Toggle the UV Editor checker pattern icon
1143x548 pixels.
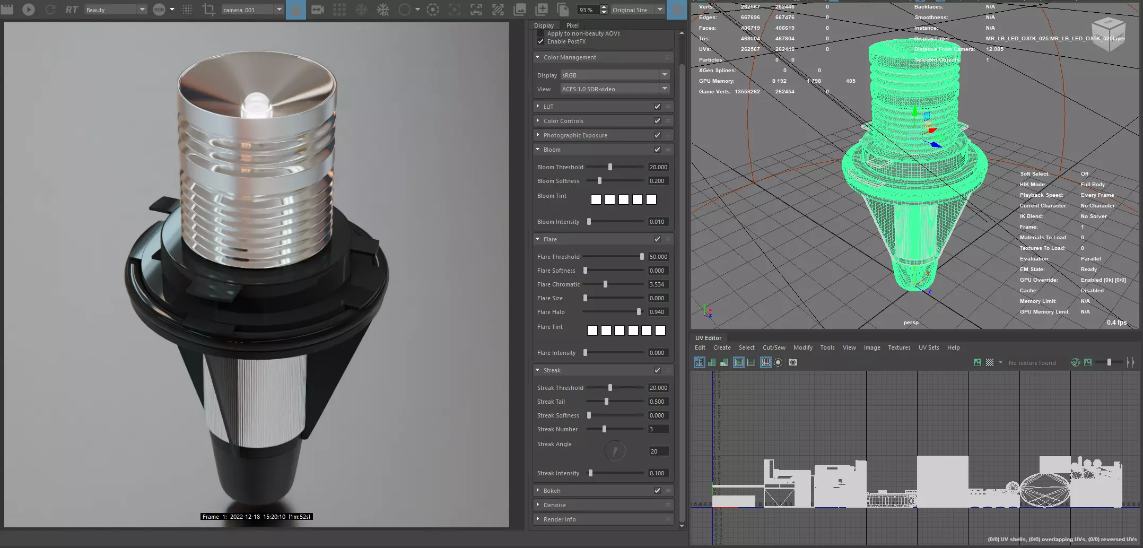point(990,362)
